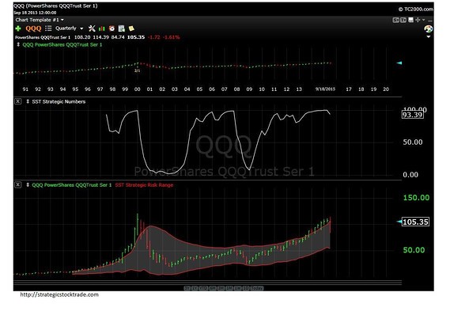Close the SST Strategic Numbers pane
This screenshot has height=315, width=450.
17,101
